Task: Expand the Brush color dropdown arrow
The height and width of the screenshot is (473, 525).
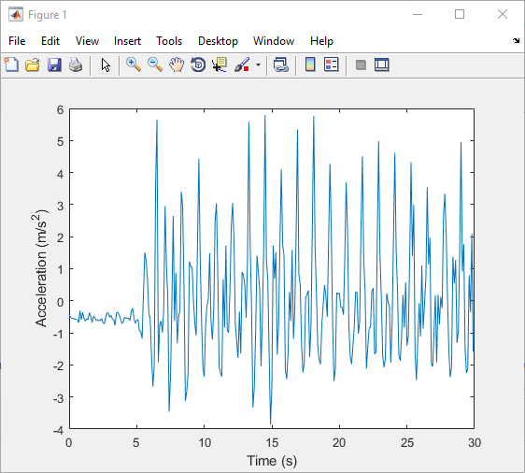Action: [258, 64]
